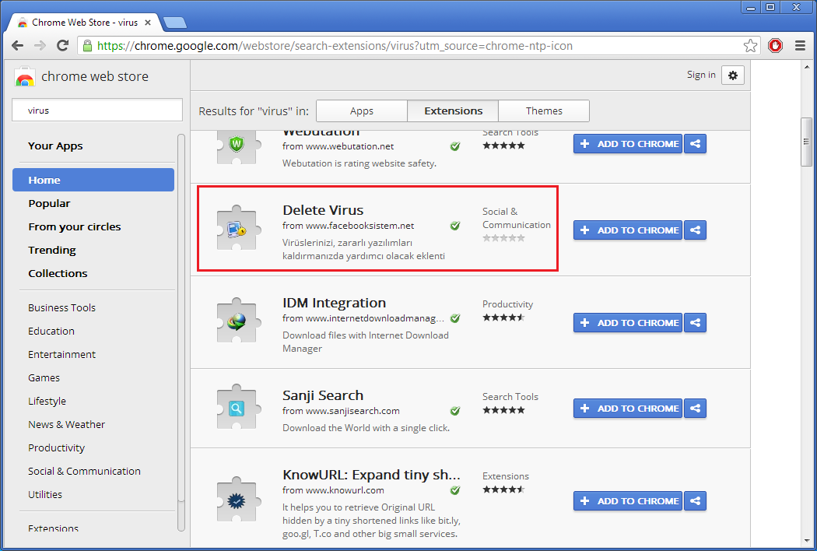Browse the Utilities category
This screenshot has height=551, width=817.
45,495
